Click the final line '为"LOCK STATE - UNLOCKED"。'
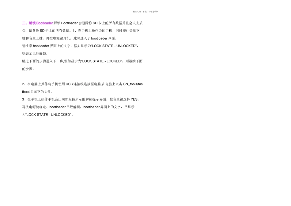 coord(48,115)
